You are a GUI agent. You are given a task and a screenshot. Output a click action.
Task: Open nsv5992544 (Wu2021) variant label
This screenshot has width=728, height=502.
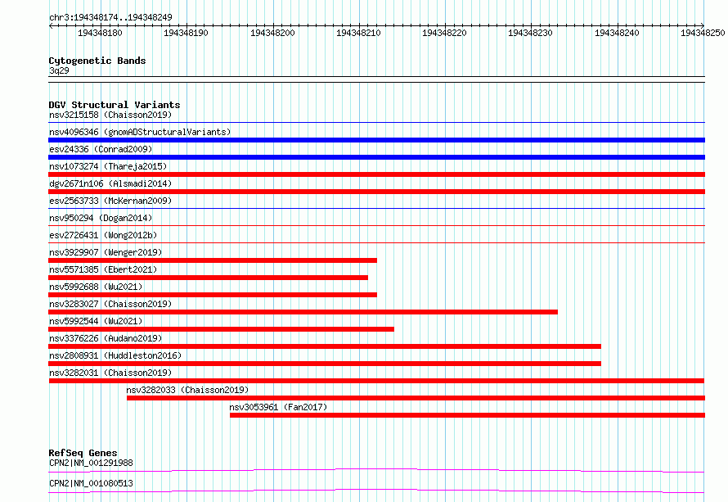pyautogui.click(x=96, y=321)
